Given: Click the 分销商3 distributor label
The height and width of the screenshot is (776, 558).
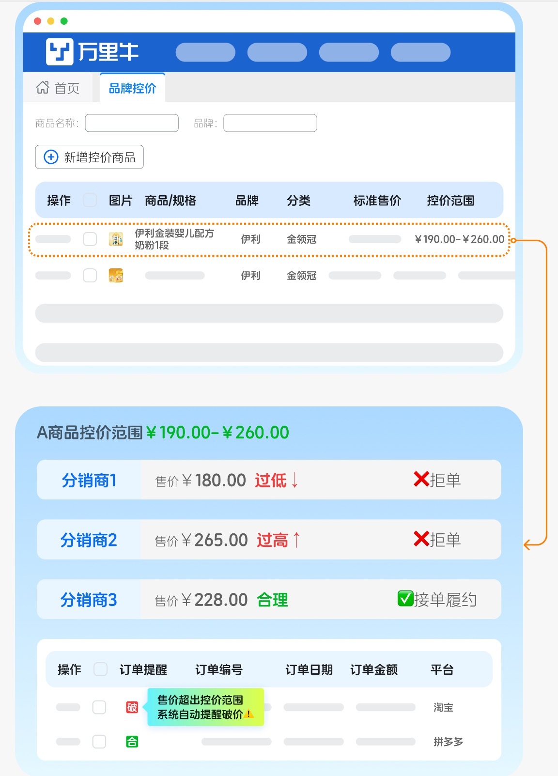Looking at the screenshot, I should [89, 600].
